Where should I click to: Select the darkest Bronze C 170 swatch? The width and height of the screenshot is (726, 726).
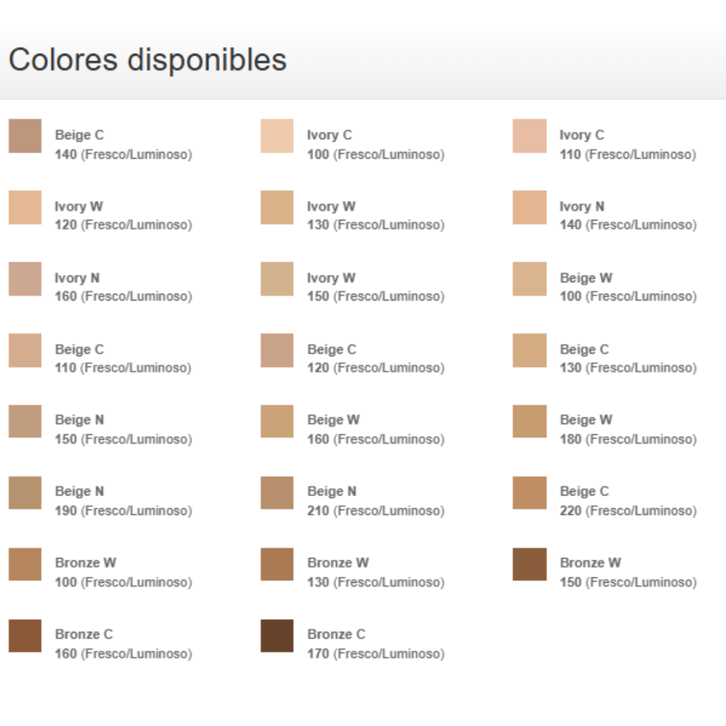click(277, 636)
